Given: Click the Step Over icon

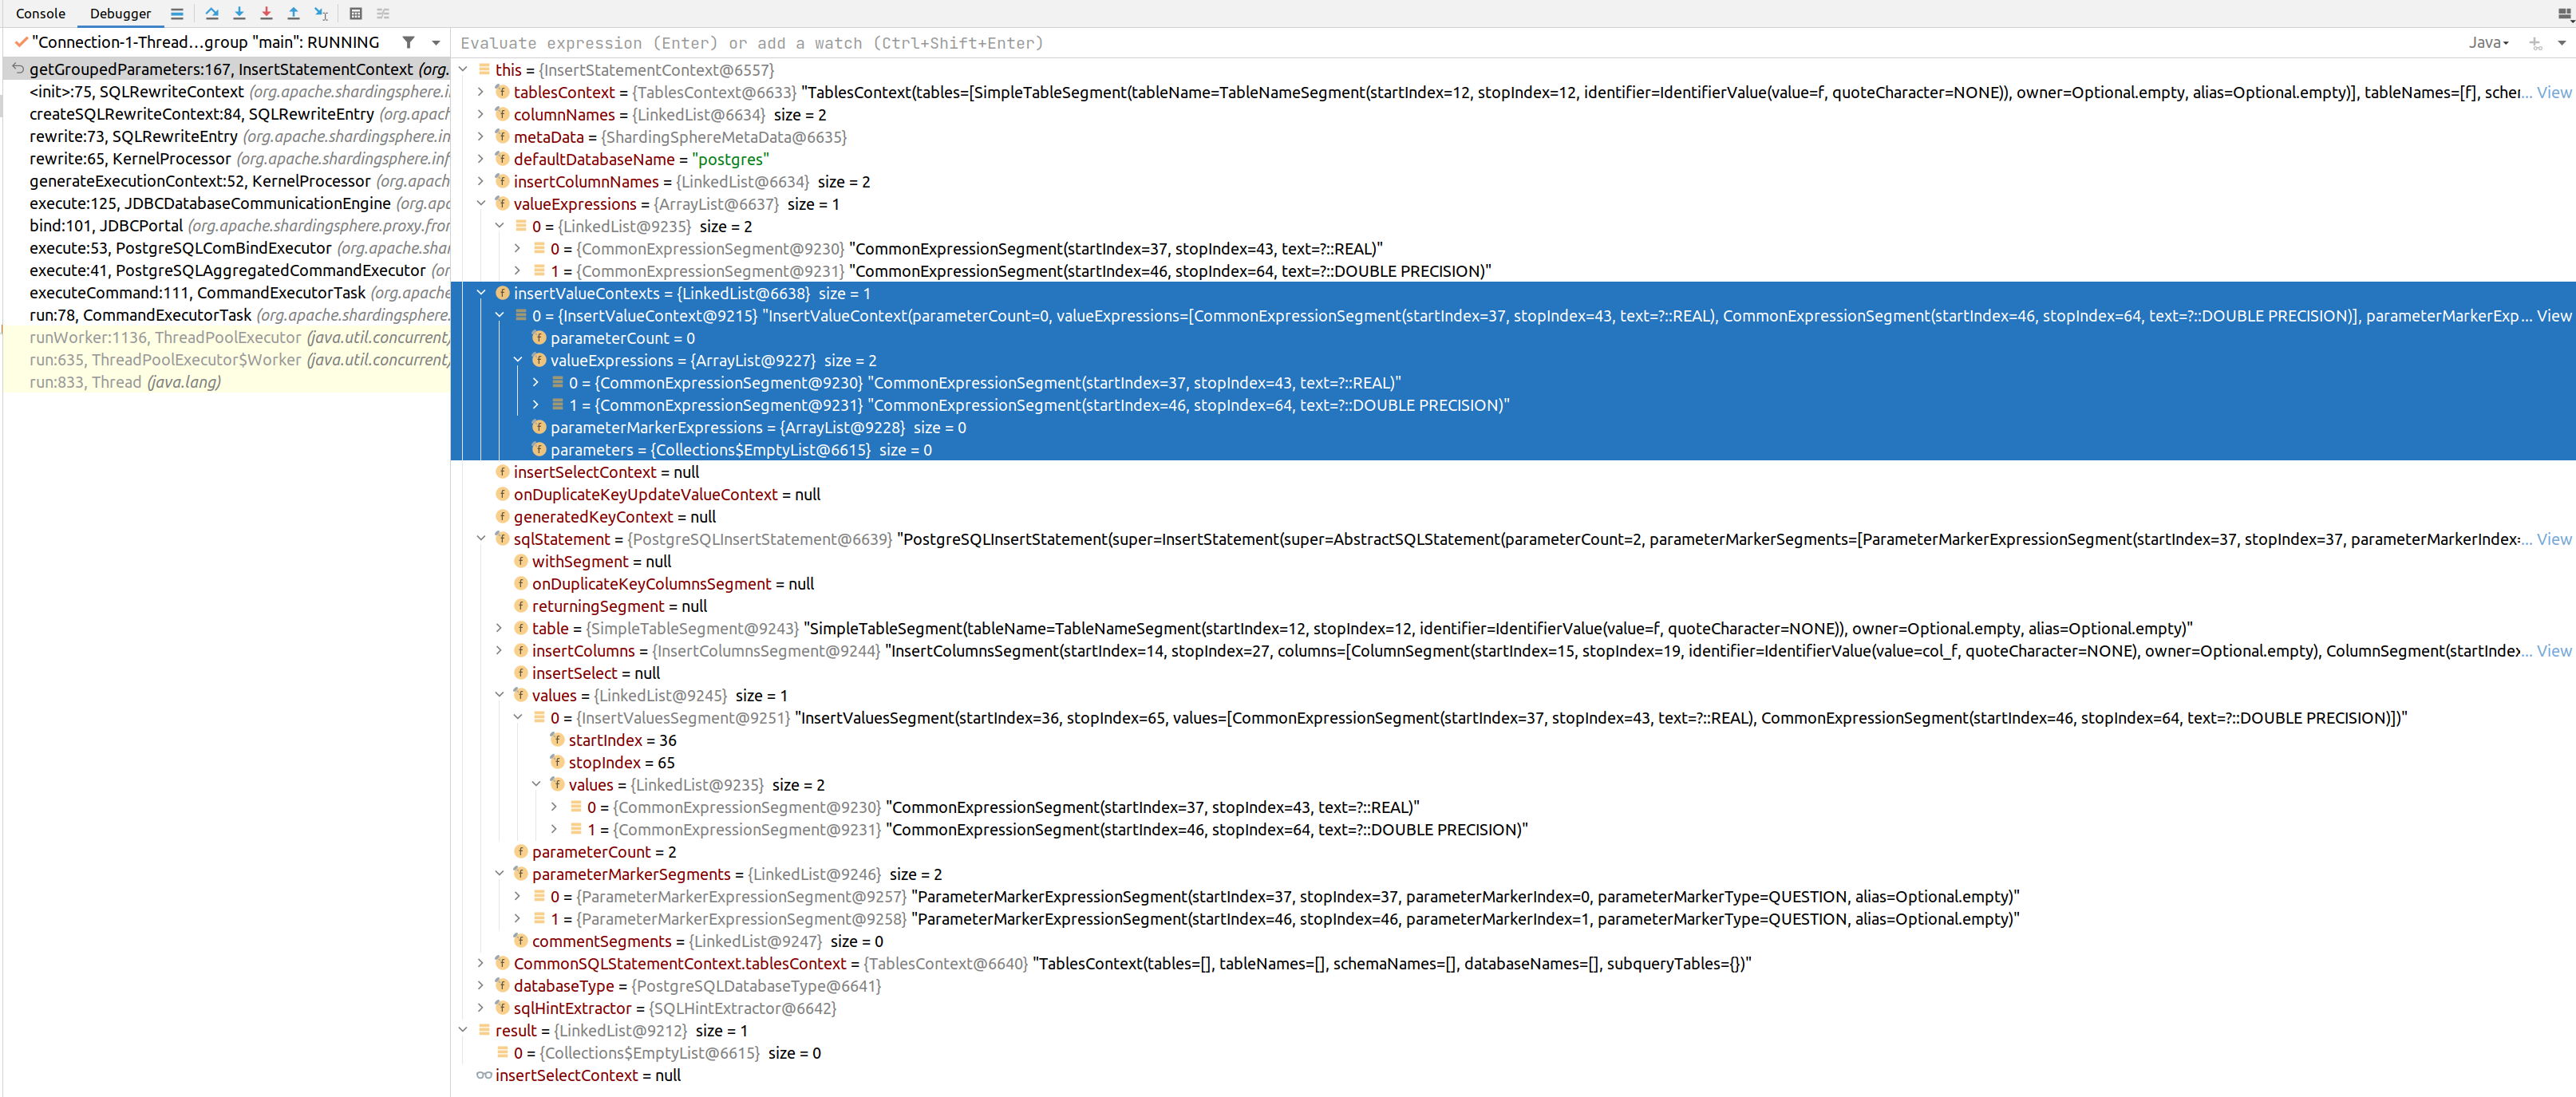Looking at the screenshot, I should [212, 13].
